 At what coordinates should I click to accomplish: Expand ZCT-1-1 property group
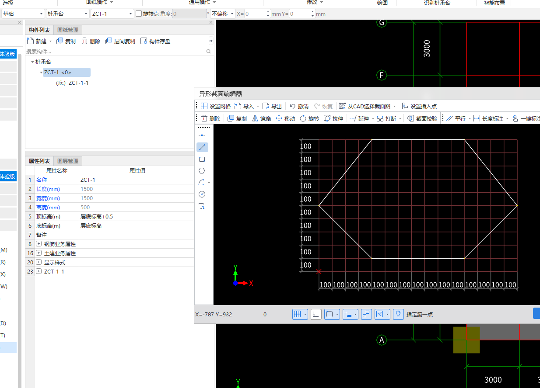pos(39,271)
